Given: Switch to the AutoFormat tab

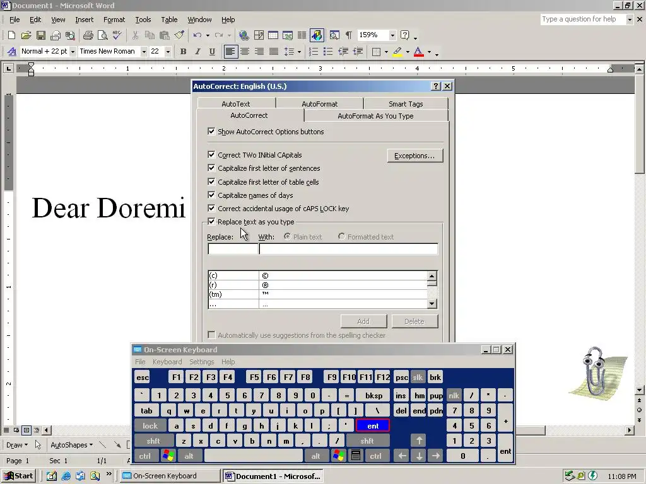Looking at the screenshot, I should [x=320, y=104].
